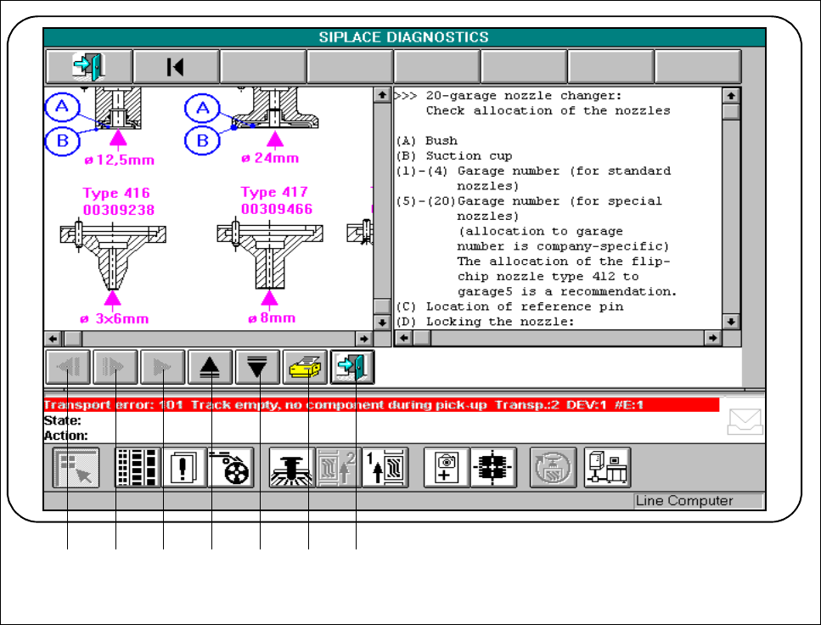This screenshot has width=821, height=625.
Task: Click the exit door icon in top toolbar
Action: click(88, 66)
